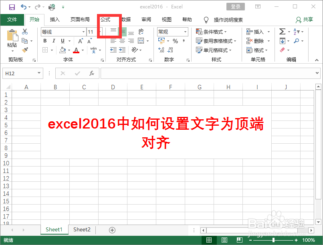Screen dimensions: 323x245
Task: Click the 登录 sign-in button
Action: click(236, 6)
